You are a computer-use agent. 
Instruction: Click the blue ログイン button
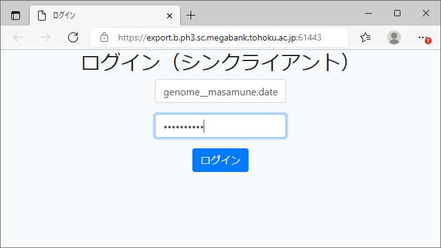pos(220,160)
